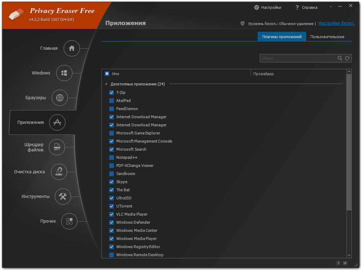Open the Очистка диска menu label
Image resolution: width=362 pixels, height=271 pixels.
coord(29,172)
